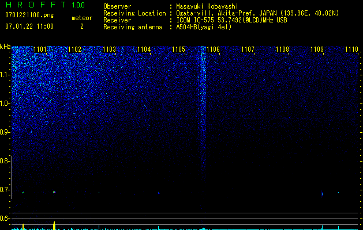363x230 pixels.
Task: Click the 1106 time marker
Action: (x=213, y=49)
